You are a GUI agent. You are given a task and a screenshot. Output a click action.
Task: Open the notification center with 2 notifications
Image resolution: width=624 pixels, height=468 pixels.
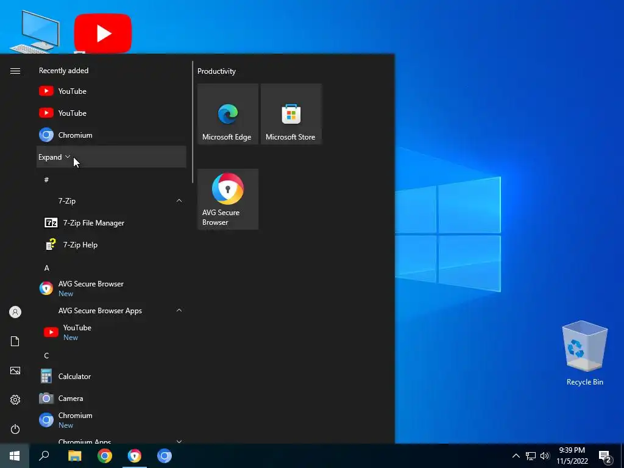coord(605,456)
